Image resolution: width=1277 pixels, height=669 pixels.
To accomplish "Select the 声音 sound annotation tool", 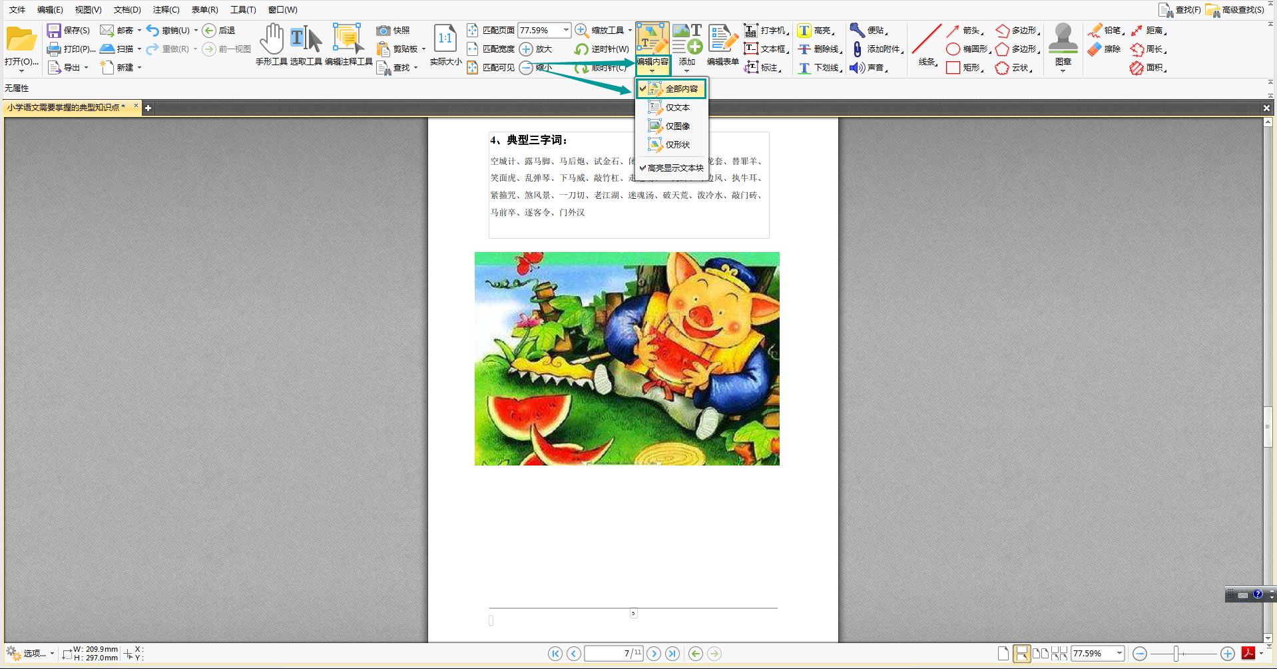I will coord(870,68).
